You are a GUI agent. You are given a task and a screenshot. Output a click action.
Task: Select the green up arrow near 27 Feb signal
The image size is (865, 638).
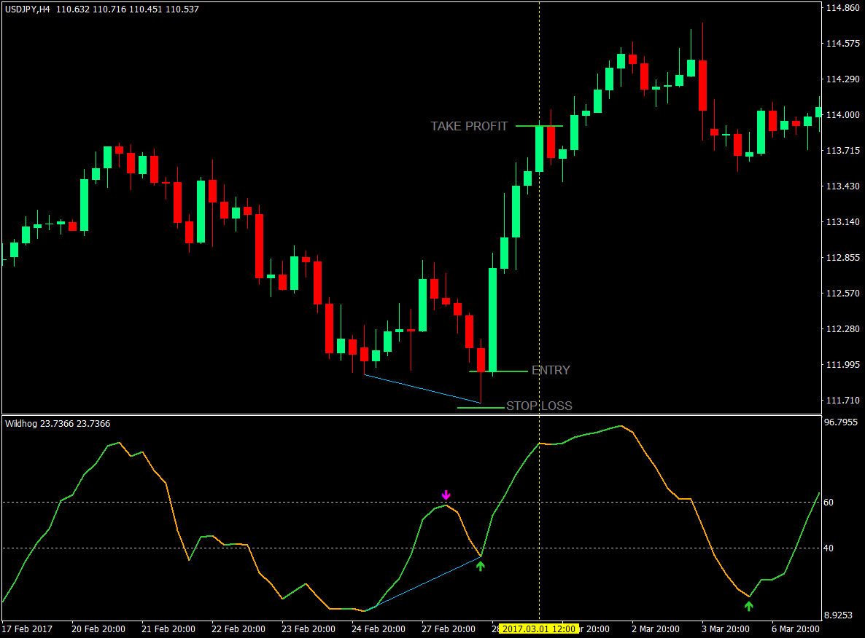(481, 566)
